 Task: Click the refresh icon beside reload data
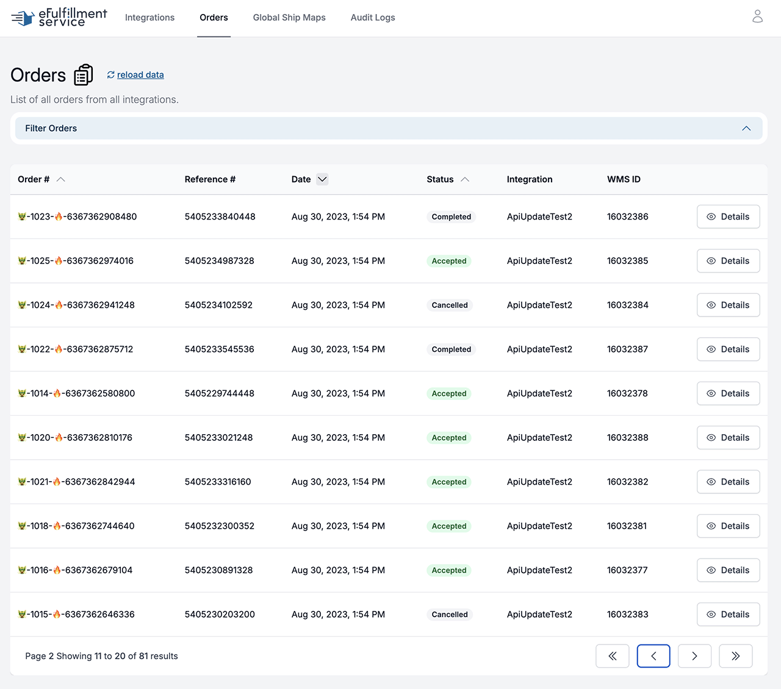110,74
